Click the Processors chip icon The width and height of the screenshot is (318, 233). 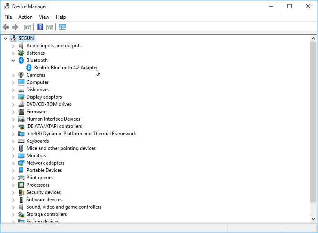21,185
